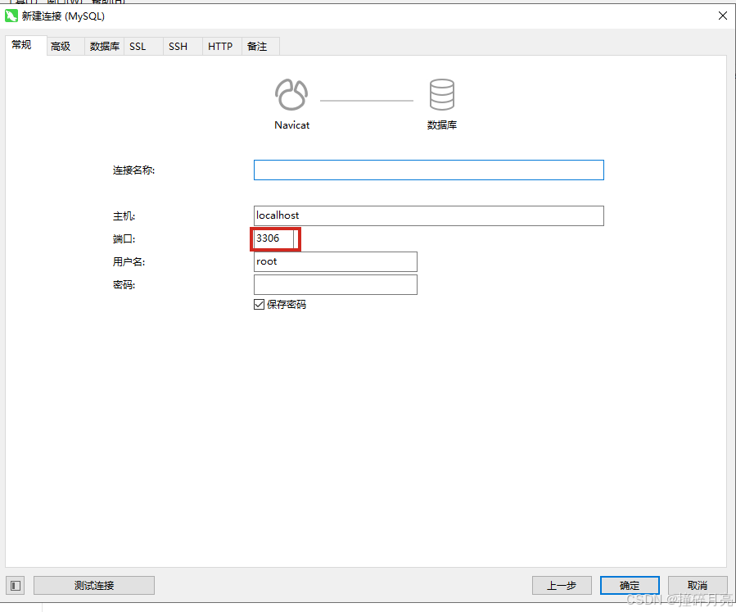Open the 数据库 tab
Viewport: 736px width, 612px height.
[x=104, y=46]
